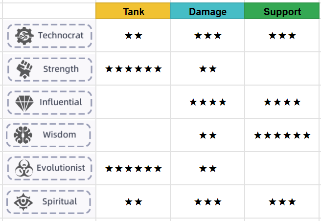Select Evolutionist's two-star Damage cell
The width and height of the screenshot is (321, 221).
[x=207, y=168]
